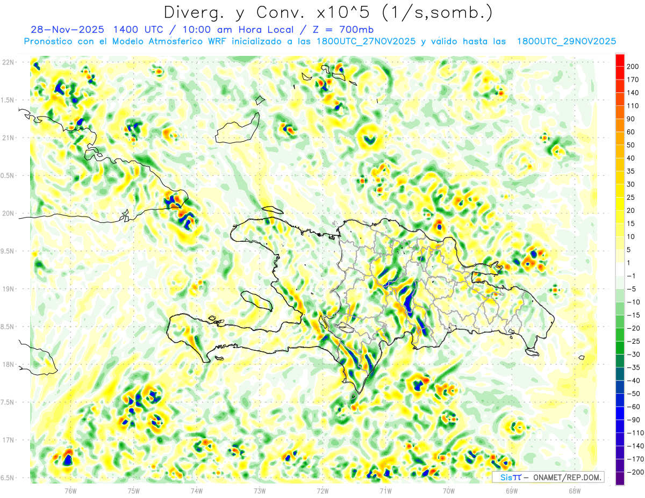Click longitude label '69W'
Viewport: 645px width, 498px height.
(512, 490)
